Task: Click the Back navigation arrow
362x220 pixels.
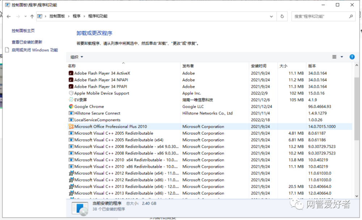Action: (x=9, y=16)
